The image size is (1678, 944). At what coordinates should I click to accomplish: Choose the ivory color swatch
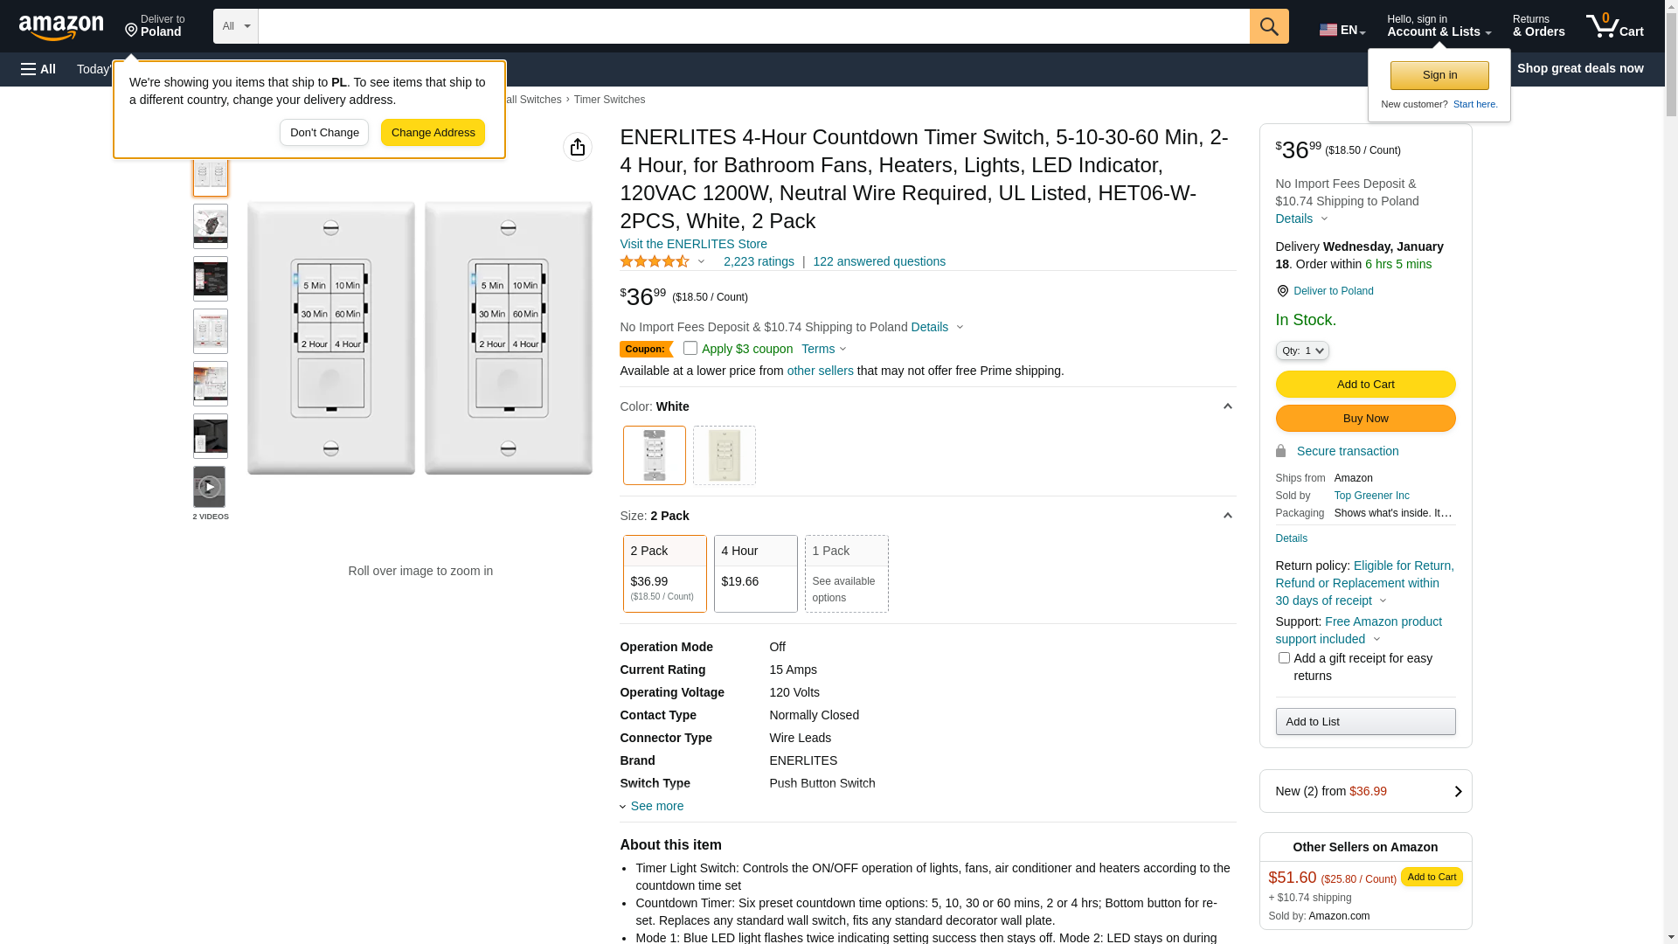pyautogui.click(x=724, y=455)
